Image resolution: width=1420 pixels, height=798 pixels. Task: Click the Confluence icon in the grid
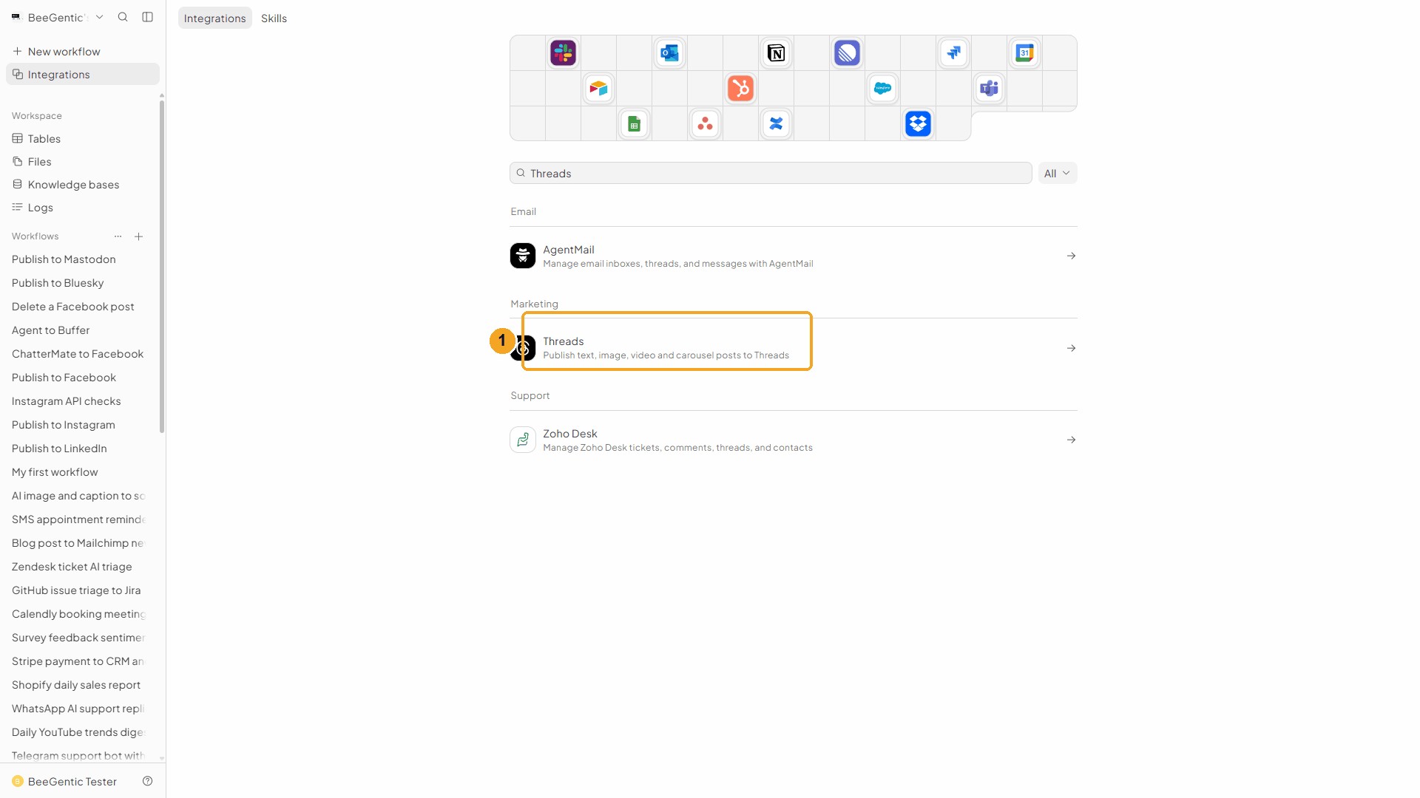pyautogui.click(x=776, y=124)
